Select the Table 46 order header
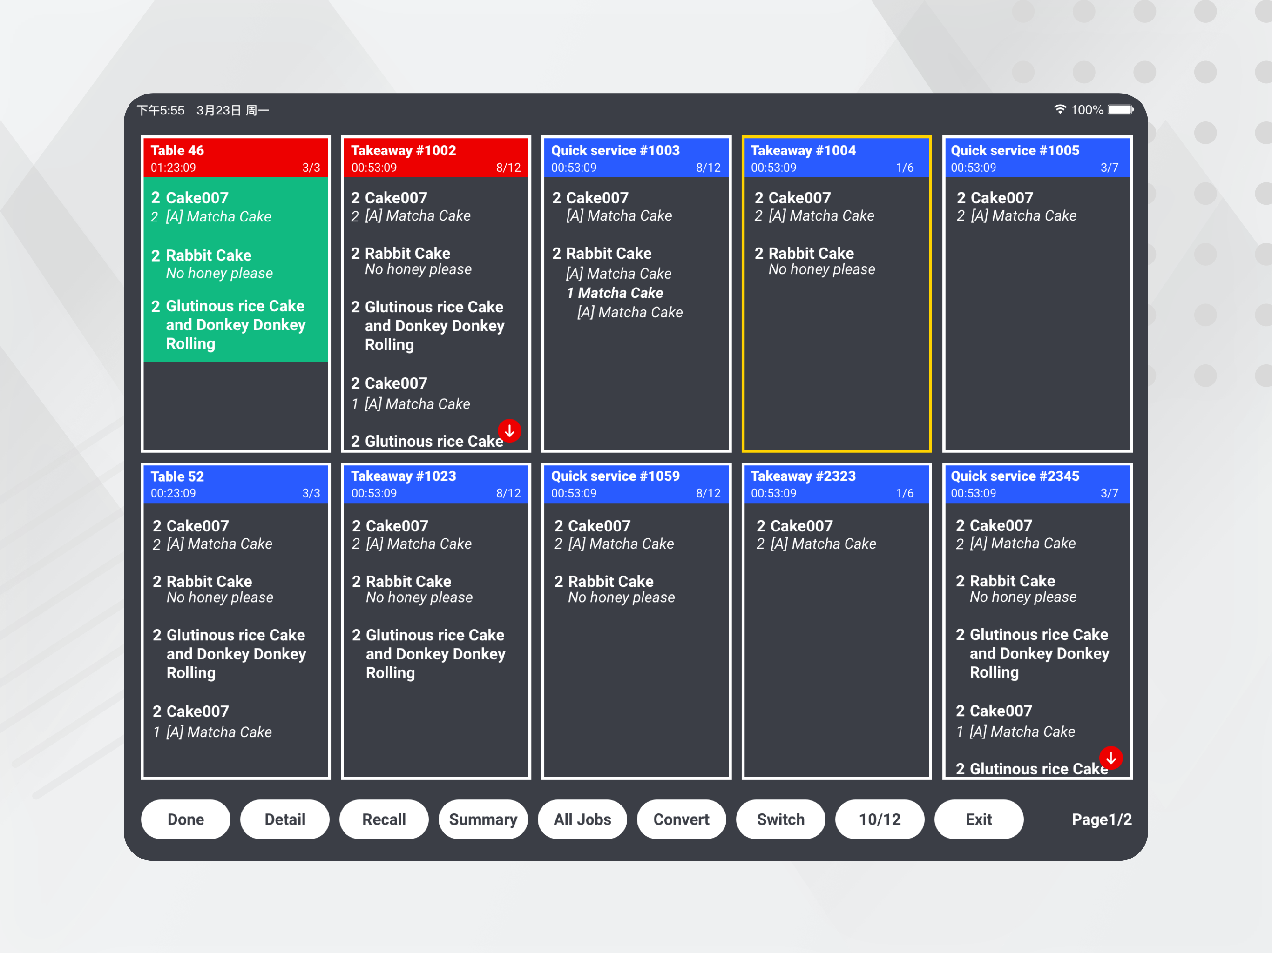 [236, 157]
